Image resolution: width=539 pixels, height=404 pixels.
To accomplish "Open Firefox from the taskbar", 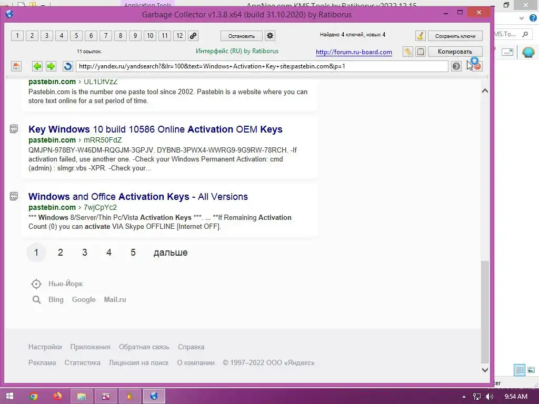I will click(57, 397).
